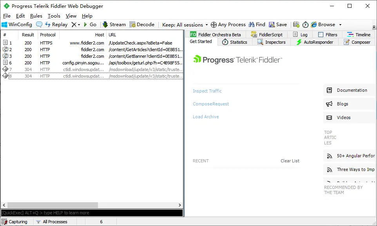377x226 pixels.
Task: Click All Processes filter in status bar
Action: click(51, 222)
